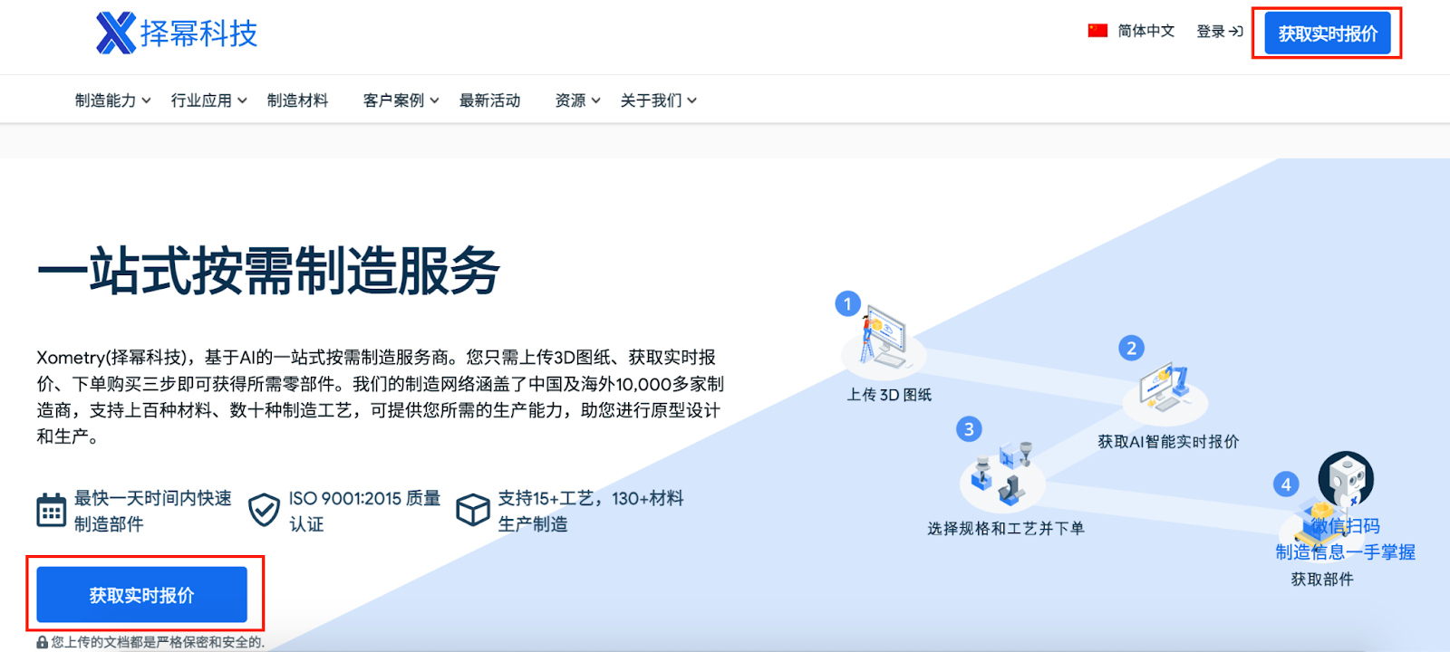Image resolution: width=1450 pixels, height=652 pixels.
Task: Click the padlock icon near confidentiality note
Action: [42, 642]
